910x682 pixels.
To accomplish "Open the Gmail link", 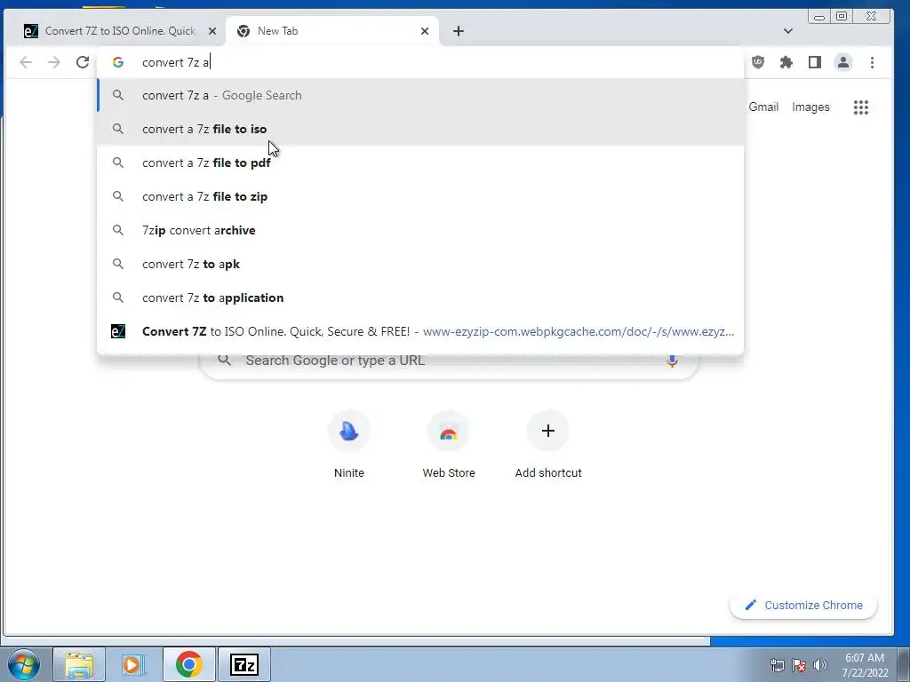I will (763, 107).
